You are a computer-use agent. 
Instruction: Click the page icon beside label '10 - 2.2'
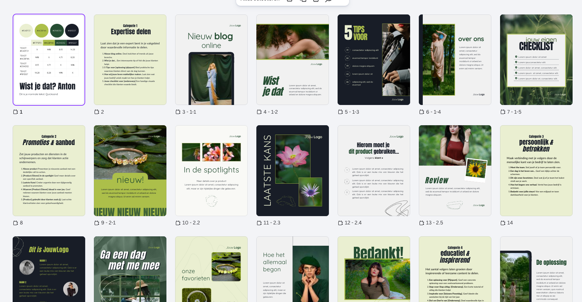(x=178, y=223)
